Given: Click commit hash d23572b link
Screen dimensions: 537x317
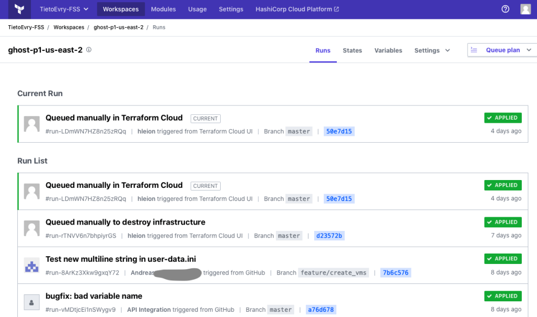Looking at the screenshot, I should [x=329, y=236].
